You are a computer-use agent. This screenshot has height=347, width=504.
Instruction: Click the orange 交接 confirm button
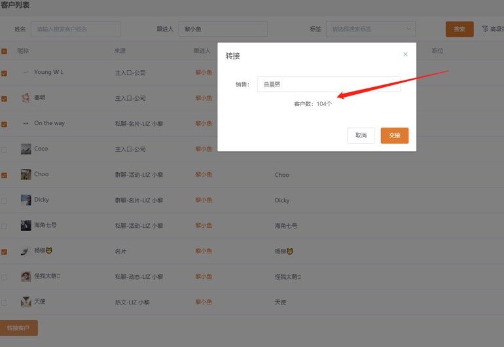click(x=394, y=136)
